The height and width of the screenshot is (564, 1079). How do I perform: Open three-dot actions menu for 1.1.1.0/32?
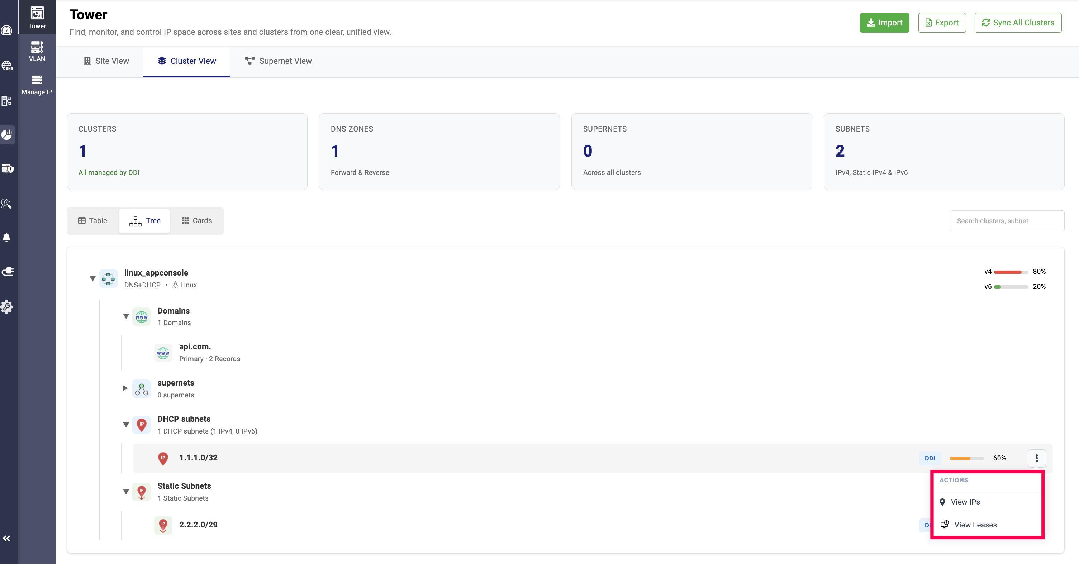pos(1036,458)
